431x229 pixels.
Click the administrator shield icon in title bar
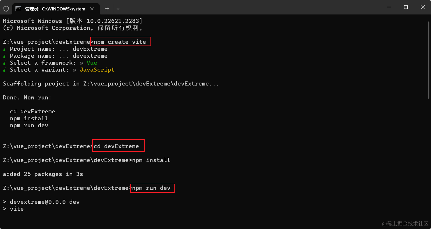(x=6, y=9)
